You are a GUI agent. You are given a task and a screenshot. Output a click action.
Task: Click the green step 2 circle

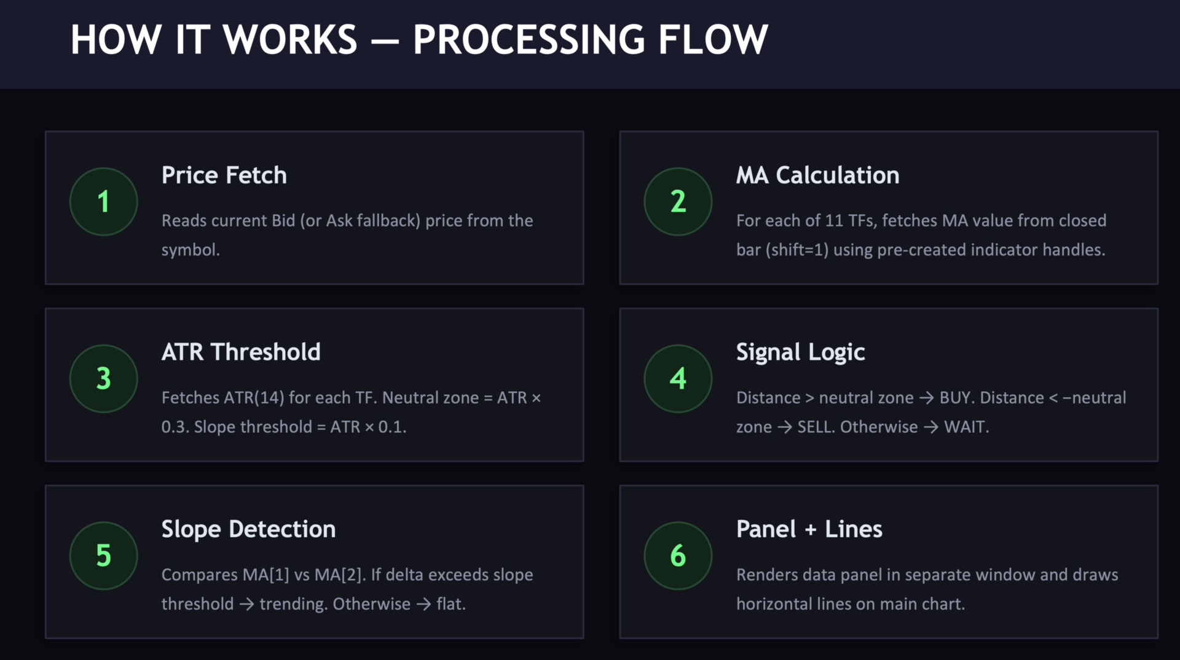click(678, 201)
